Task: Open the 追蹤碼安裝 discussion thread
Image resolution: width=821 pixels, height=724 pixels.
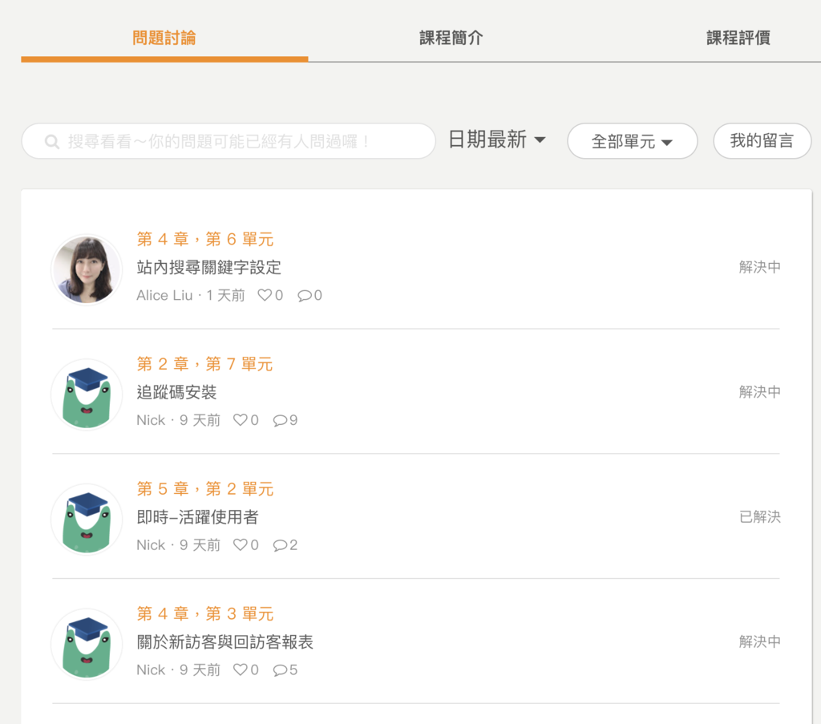Action: pos(177,393)
